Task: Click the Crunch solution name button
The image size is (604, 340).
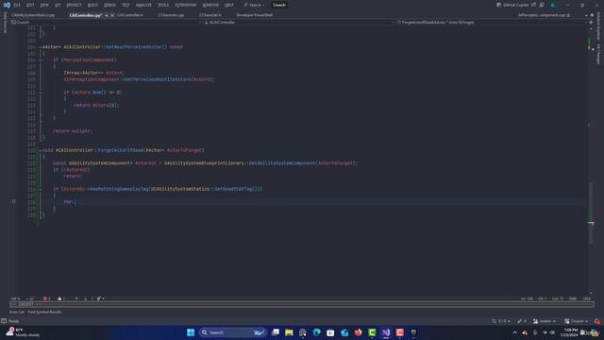Action: click(279, 5)
